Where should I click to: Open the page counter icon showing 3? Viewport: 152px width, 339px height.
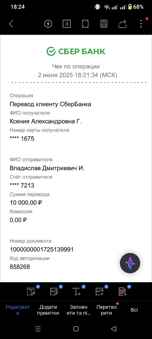click(67, 24)
